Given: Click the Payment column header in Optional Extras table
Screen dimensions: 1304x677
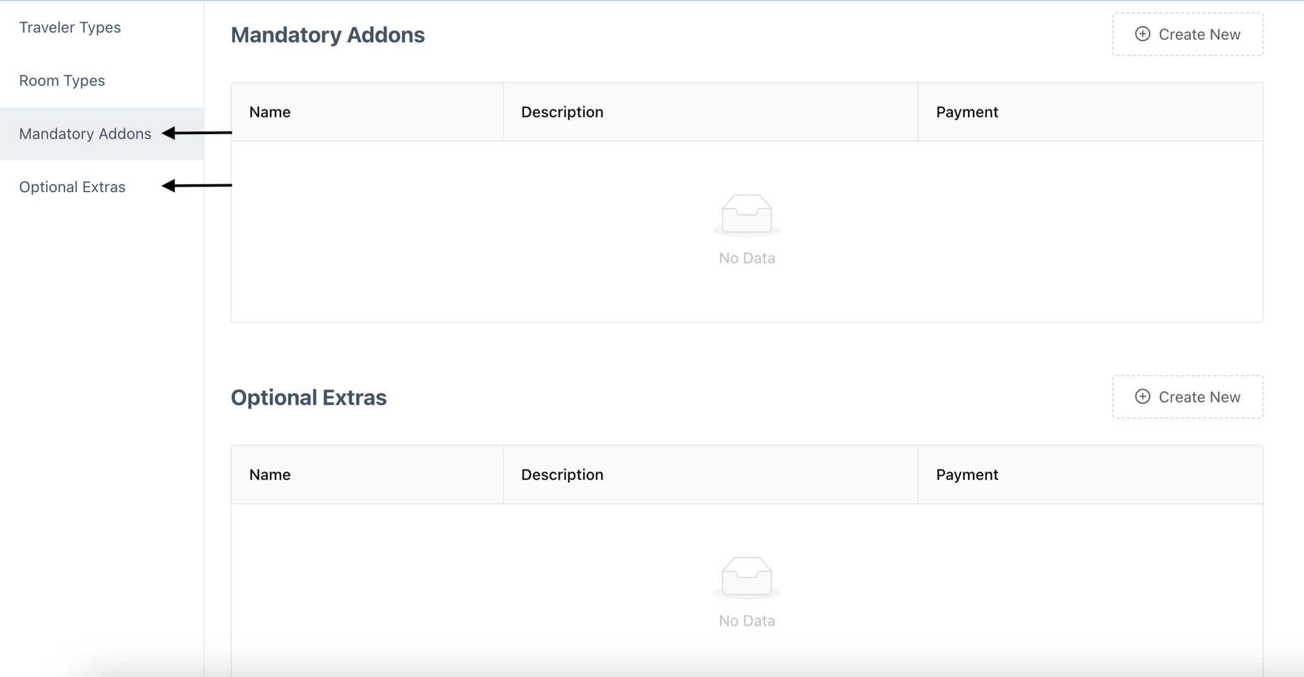Looking at the screenshot, I should coord(967,475).
